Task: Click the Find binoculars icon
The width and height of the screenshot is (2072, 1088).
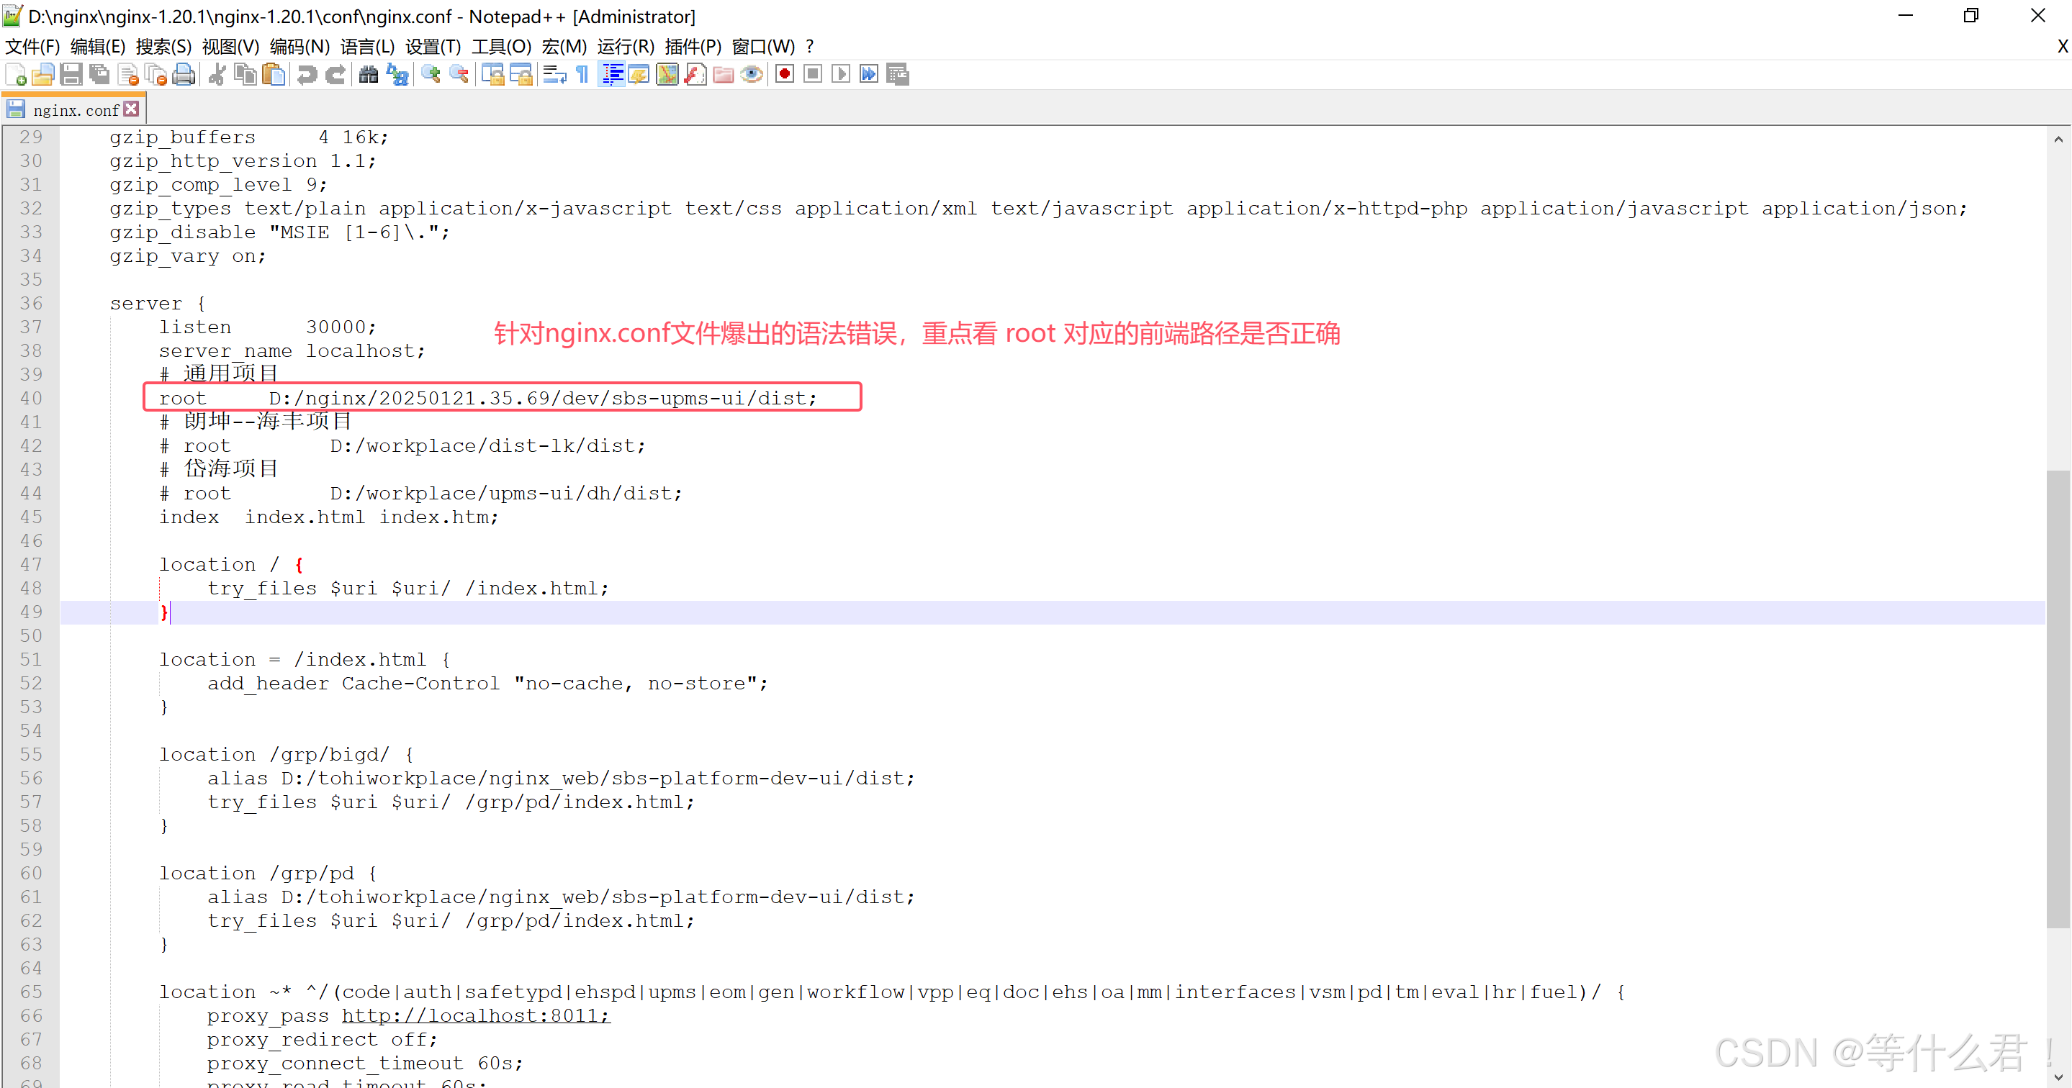Action: tap(369, 75)
